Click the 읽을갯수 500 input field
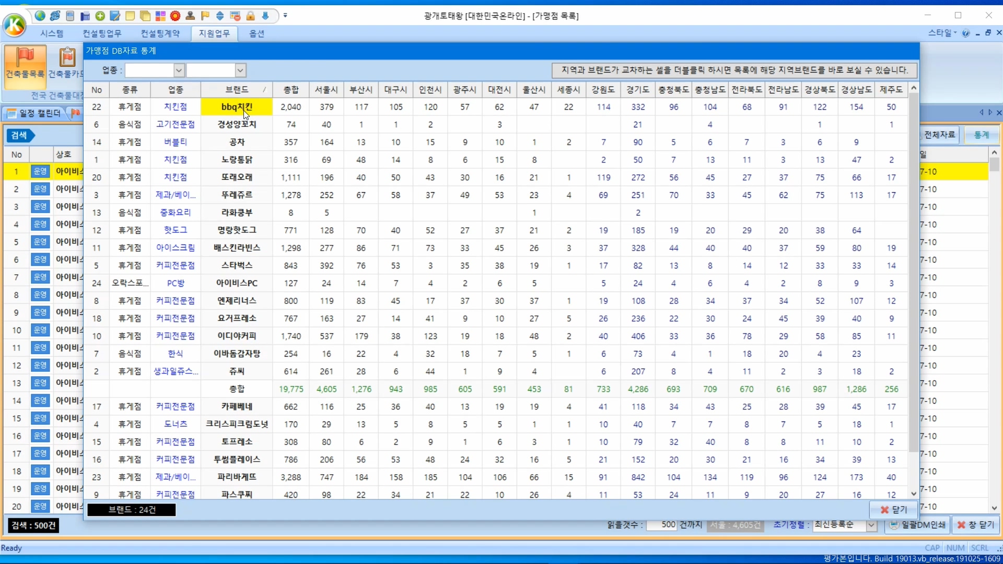1003x564 pixels. coord(661,525)
